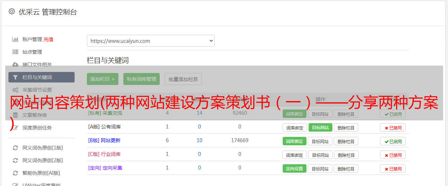Click 删除栏目 in the 采集交流 row
Viewport: 448px width, 186px height.
tap(346, 114)
